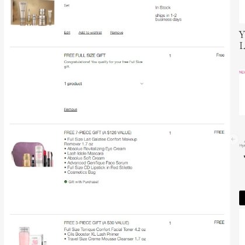Click the chevron arrow beside 1 product
Image resolution: width=245 pixels, height=245 pixels.
click(142, 83)
